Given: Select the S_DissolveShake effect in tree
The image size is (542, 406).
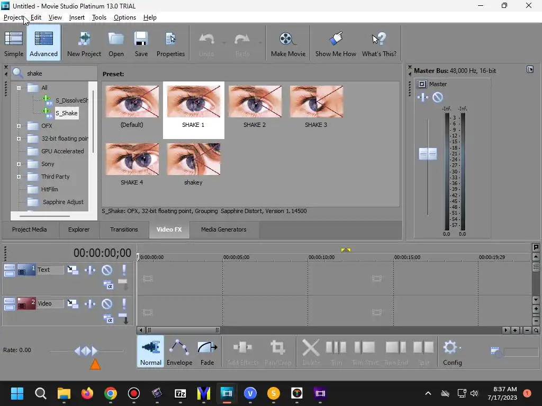Looking at the screenshot, I should tap(71, 100).
